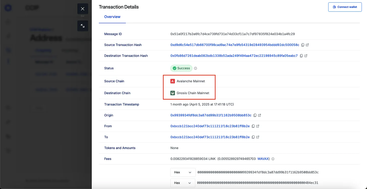Click the wallet icon in Connect wallet button
This screenshot has width=367, height=189.
(334, 7)
